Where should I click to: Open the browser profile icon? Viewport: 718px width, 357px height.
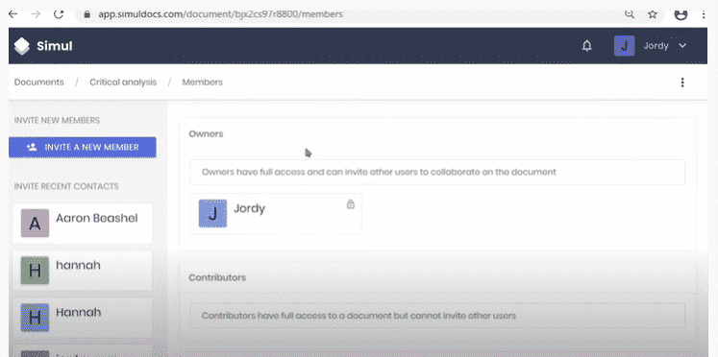[681, 14]
